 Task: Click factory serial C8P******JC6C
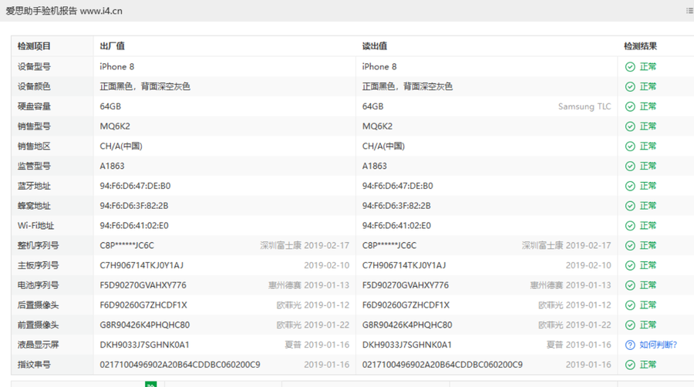coord(127,246)
